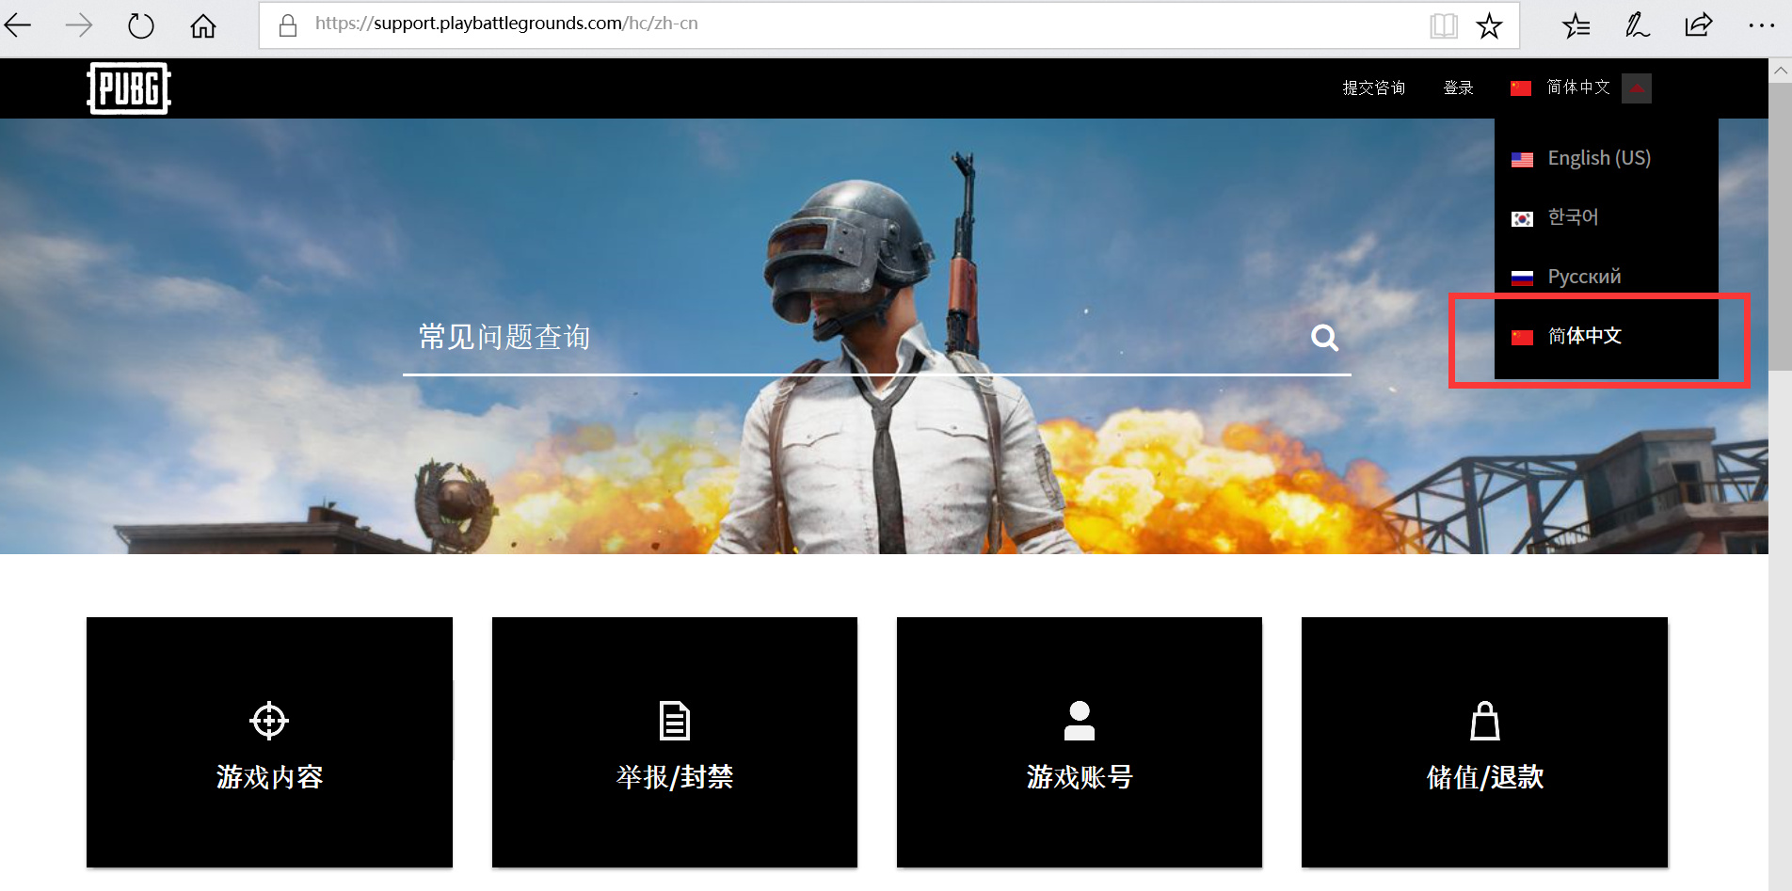Screen dimensions: 1792x891
Task: Click the search magnifier icon
Action: click(1324, 337)
